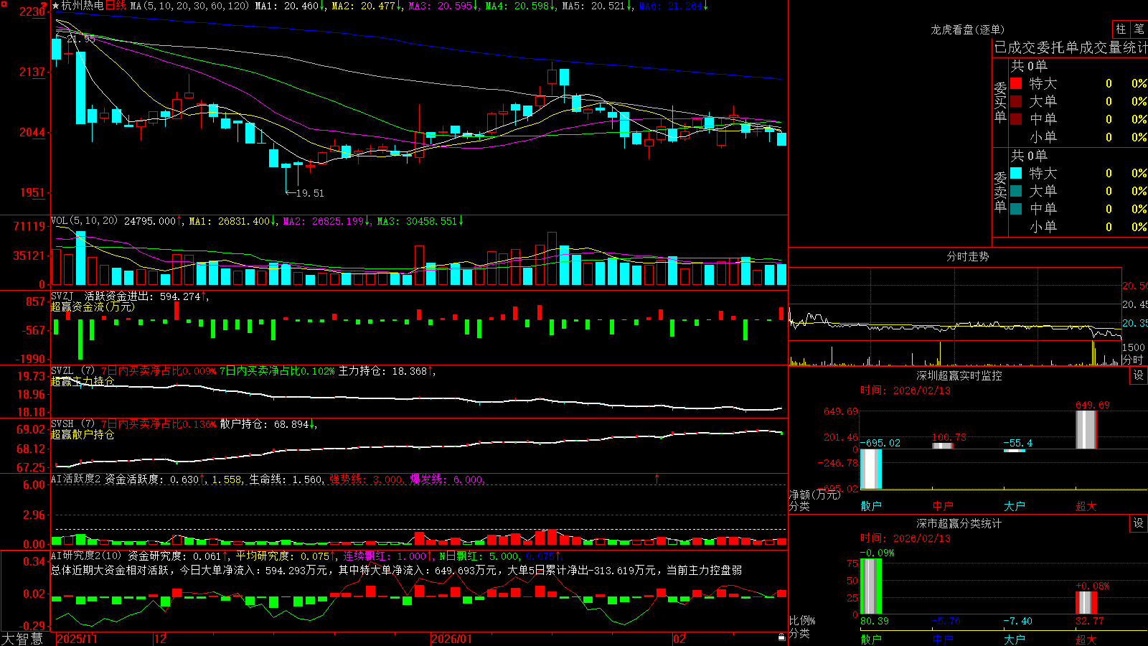Click the 爆发线: 6.000 label

click(446, 479)
